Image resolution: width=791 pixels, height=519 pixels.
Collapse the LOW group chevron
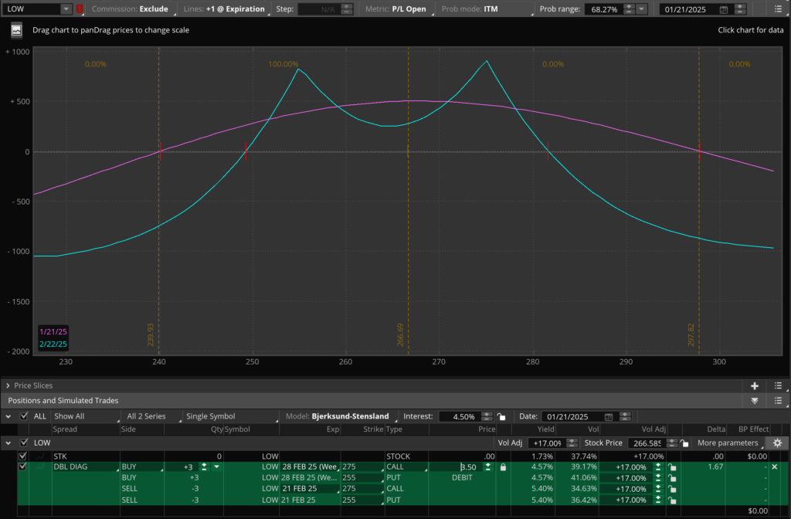click(x=8, y=443)
